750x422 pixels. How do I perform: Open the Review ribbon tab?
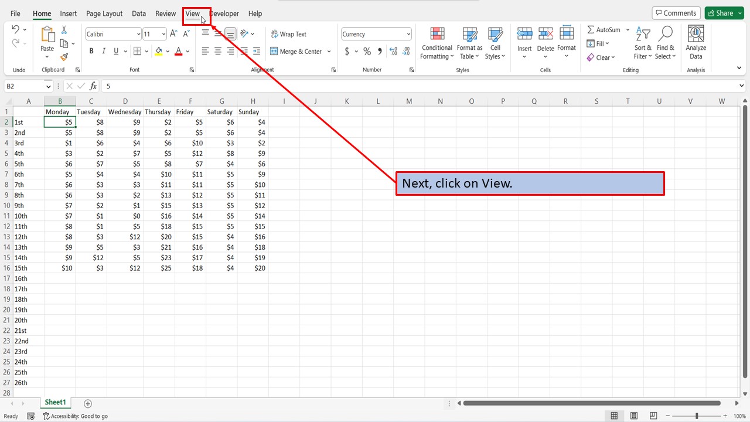165,13
